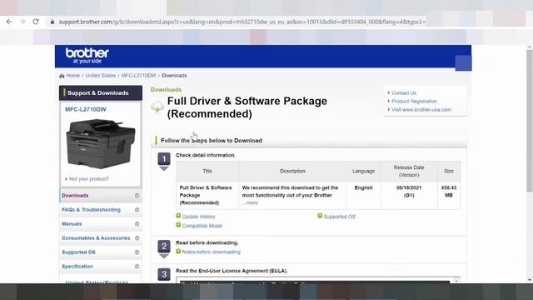
Task: Click green plus icon next to Update History
Action: pyautogui.click(x=178, y=216)
